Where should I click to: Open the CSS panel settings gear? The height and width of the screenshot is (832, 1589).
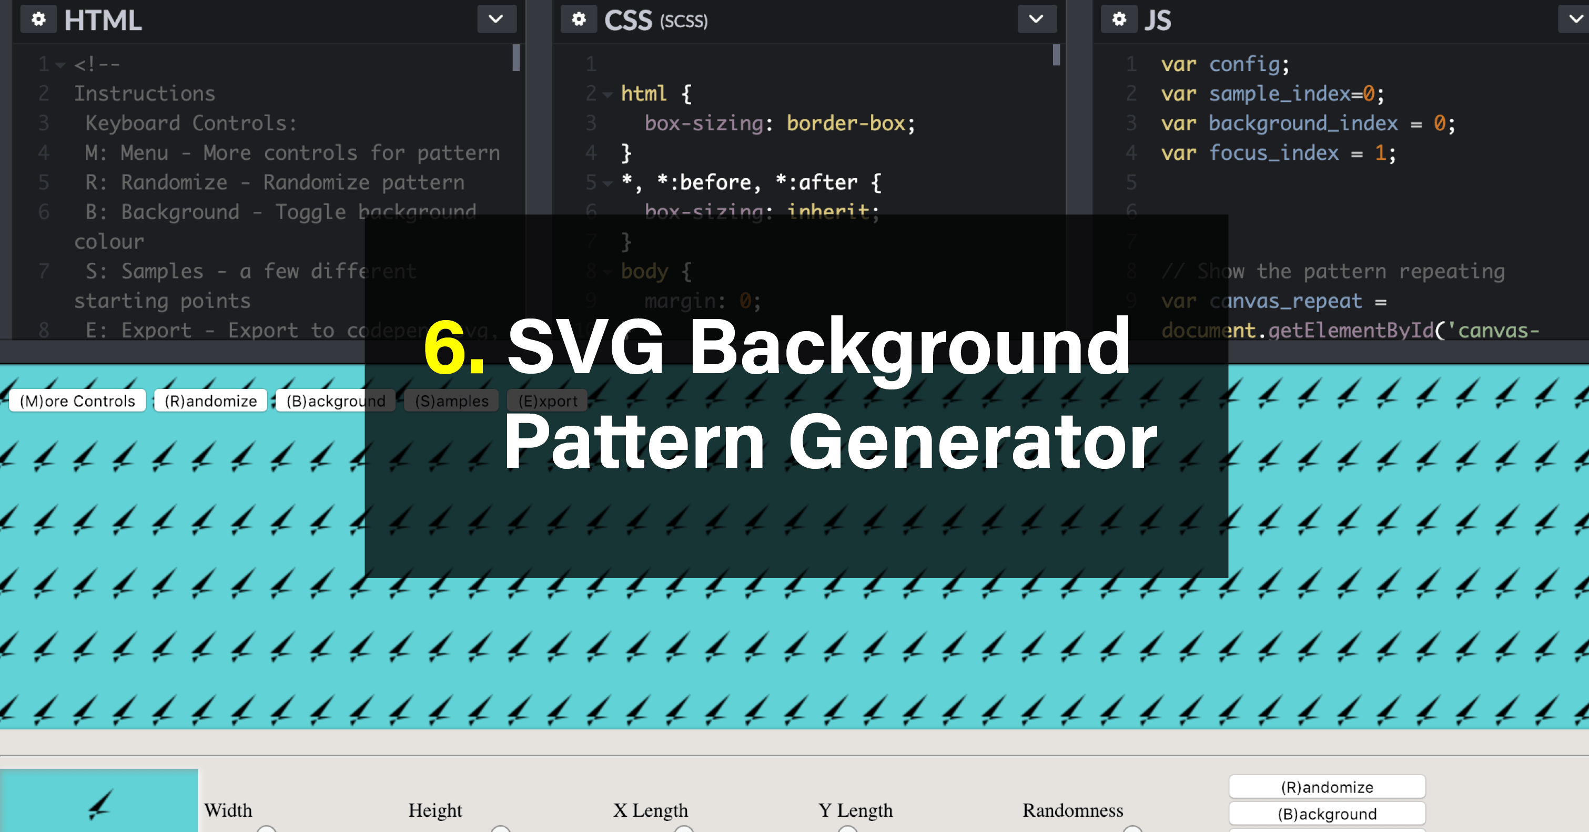[579, 19]
